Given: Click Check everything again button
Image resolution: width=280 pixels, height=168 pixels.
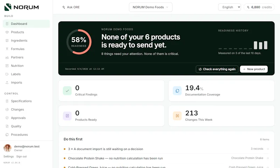Looking at the screenshot, I should pos(217,69).
